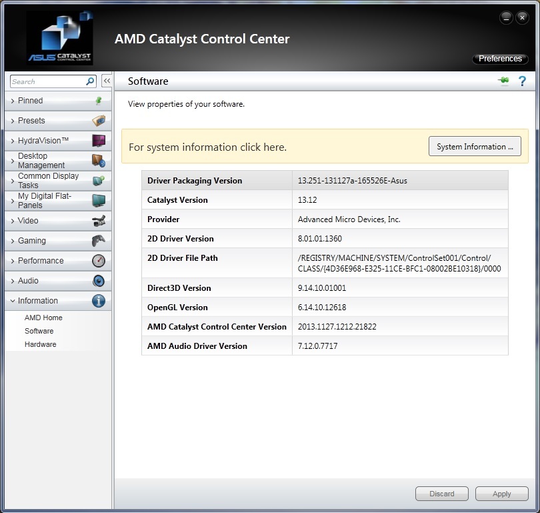Click the Gaming controller icon
The image size is (540, 513).
click(99, 240)
